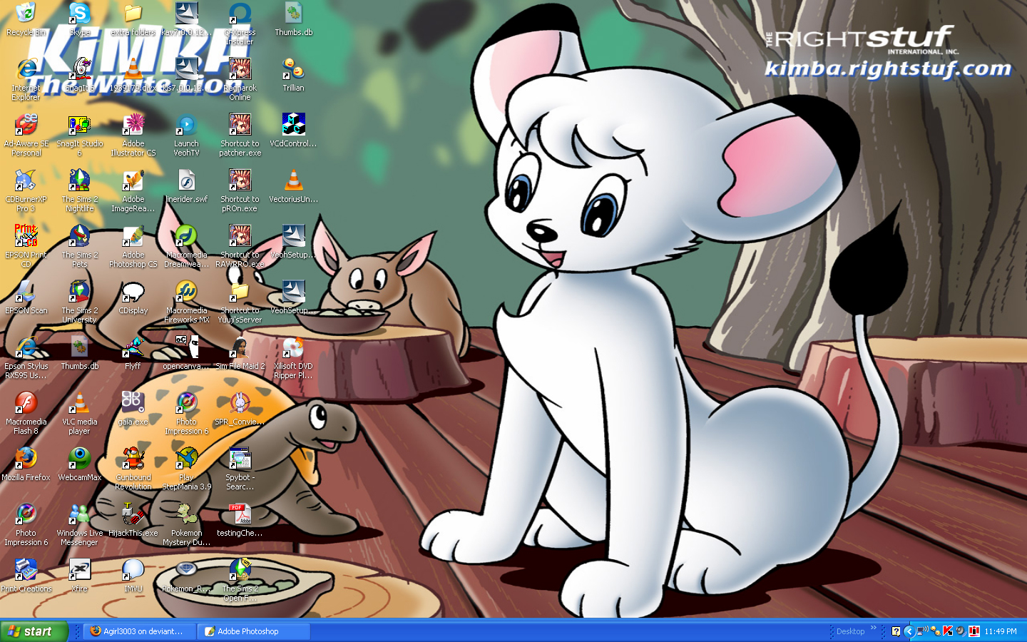Open Xilisoft DVD Ripper icon
The width and height of the screenshot is (1027, 642).
tap(293, 357)
